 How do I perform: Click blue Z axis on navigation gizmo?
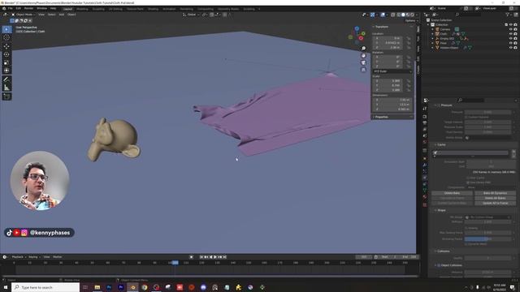click(357, 29)
